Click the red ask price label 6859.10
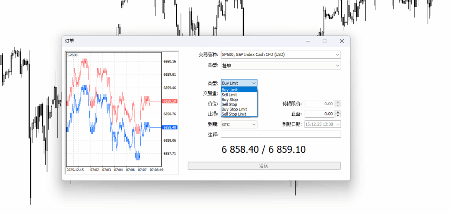The image size is (450, 214). pyautogui.click(x=170, y=101)
